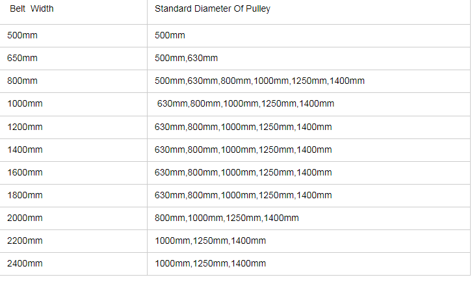Click the 500mm belt width cell
Viewport: 472px width, 286px height.
point(73,36)
